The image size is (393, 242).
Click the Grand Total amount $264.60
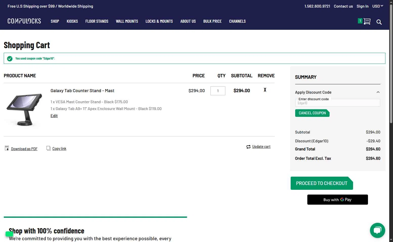click(x=373, y=149)
